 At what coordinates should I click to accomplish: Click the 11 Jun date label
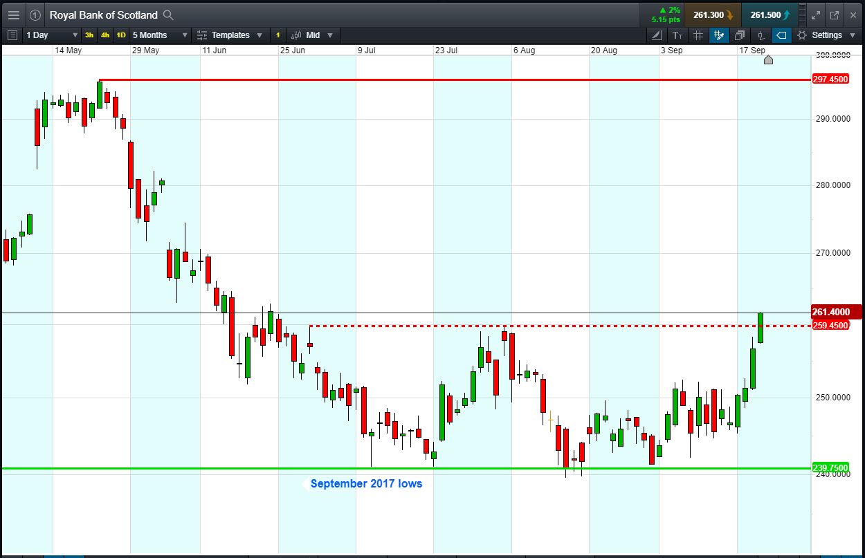click(x=215, y=50)
